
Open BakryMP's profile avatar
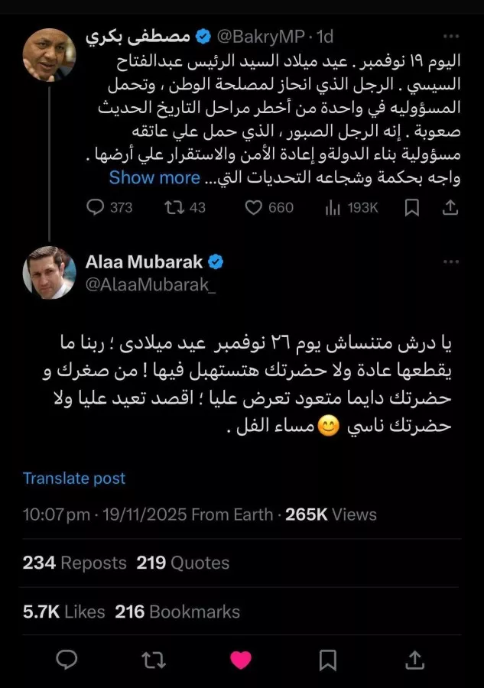click(49, 54)
